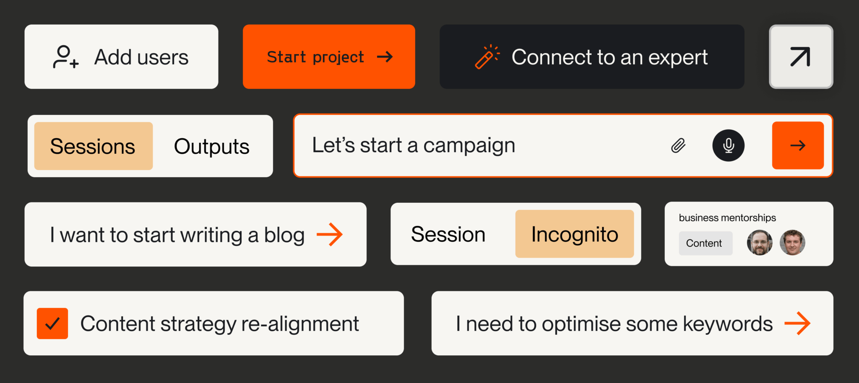The height and width of the screenshot is (383, 859).
Task: Click the bearded mentor avatar with glasses
Action: pos(759,243)
